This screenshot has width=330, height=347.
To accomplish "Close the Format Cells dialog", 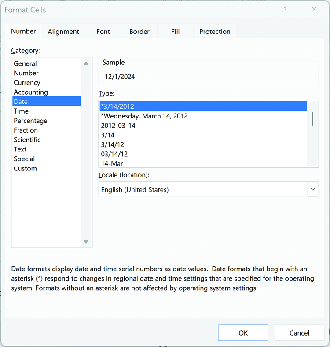I will [314, 10].
